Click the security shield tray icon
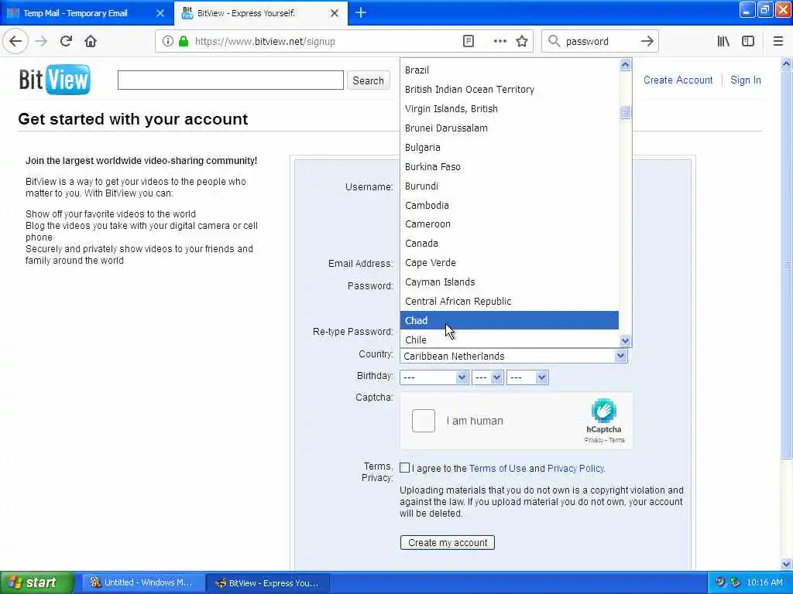Image resolution: width=793 pixels, height=594 pixels. pyautogui.click(x=720, y=582)
